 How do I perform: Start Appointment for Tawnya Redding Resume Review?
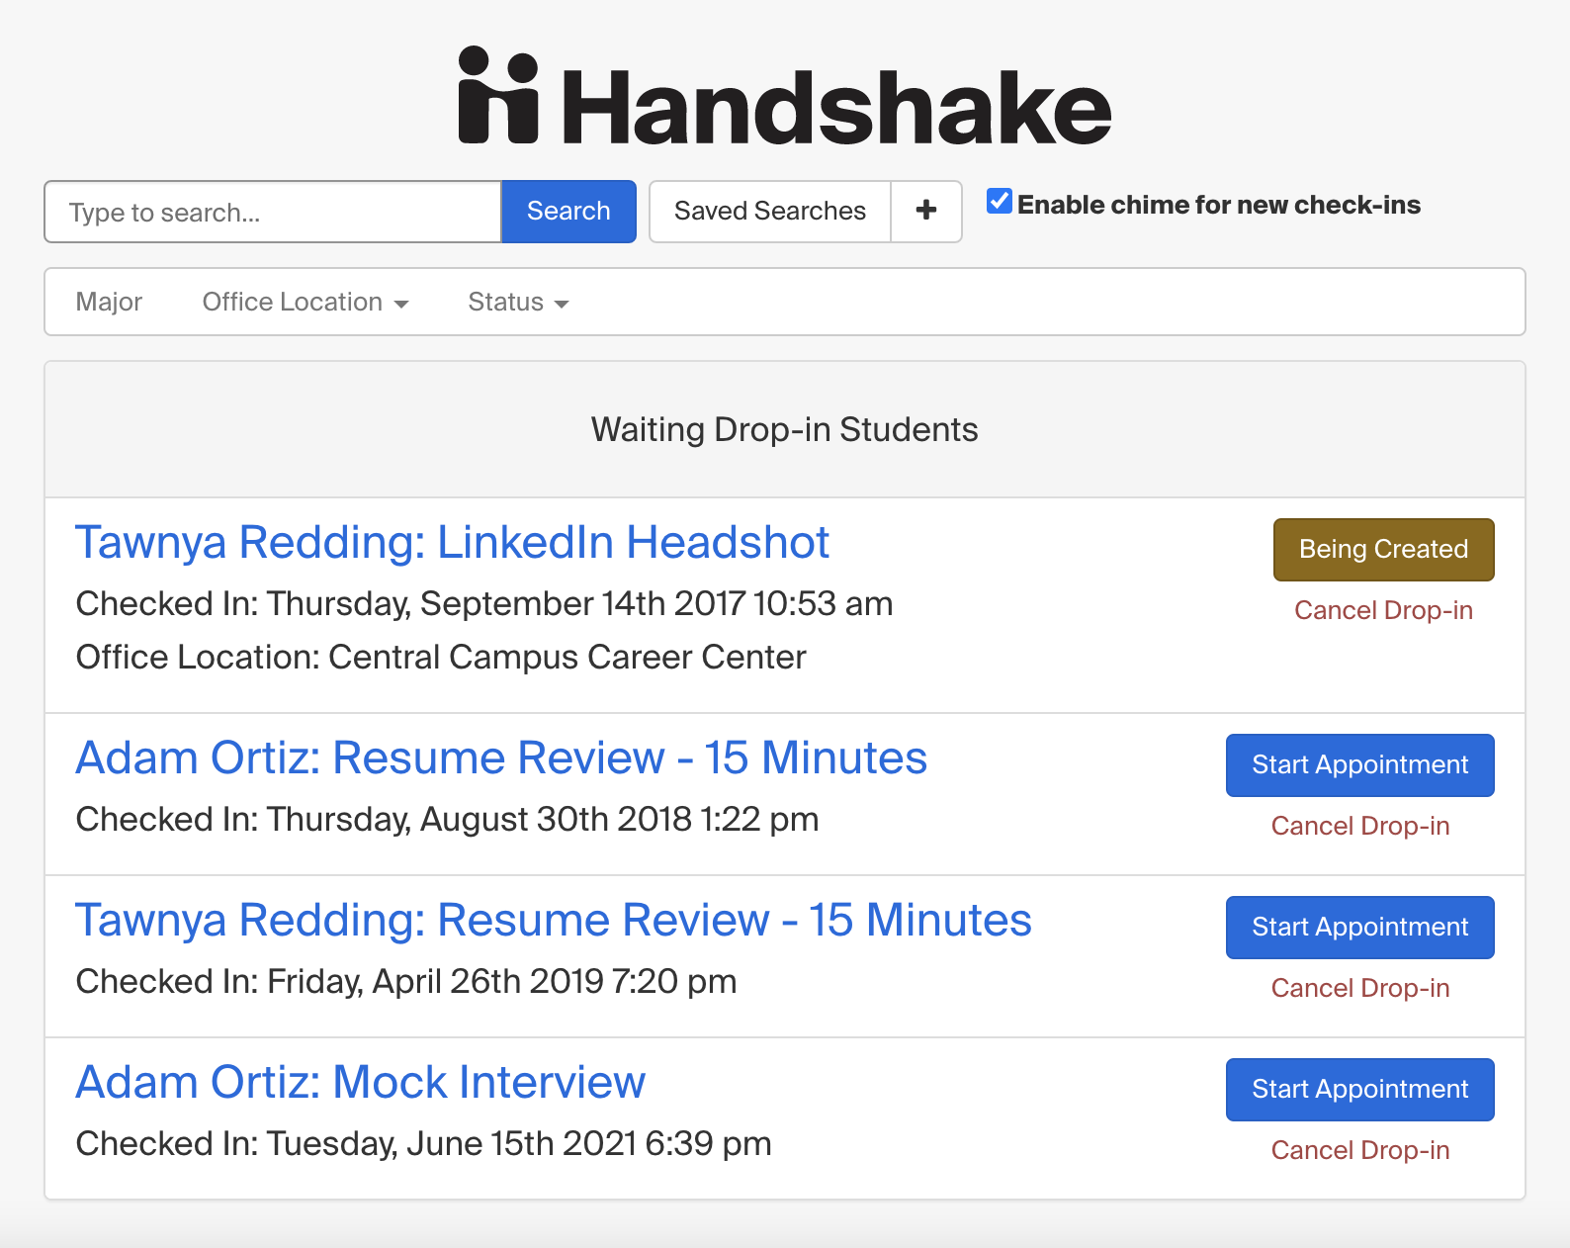pos(1359,927)
